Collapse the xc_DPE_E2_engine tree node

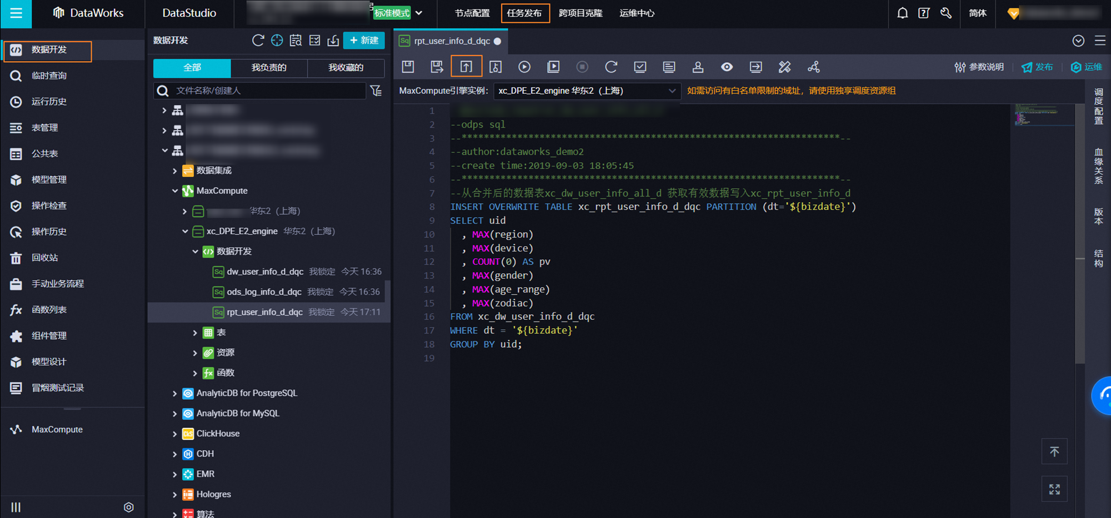185,232
